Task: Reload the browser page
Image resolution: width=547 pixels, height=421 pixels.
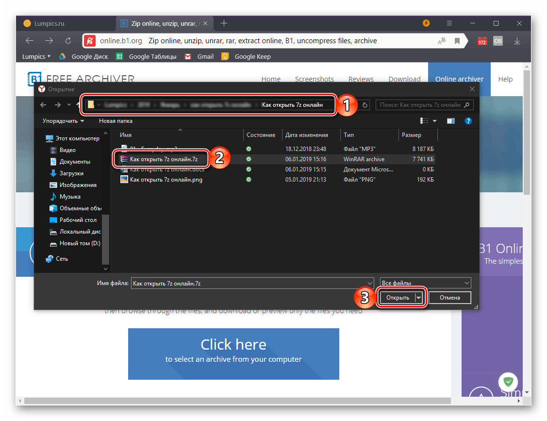Action: [68, 41]
